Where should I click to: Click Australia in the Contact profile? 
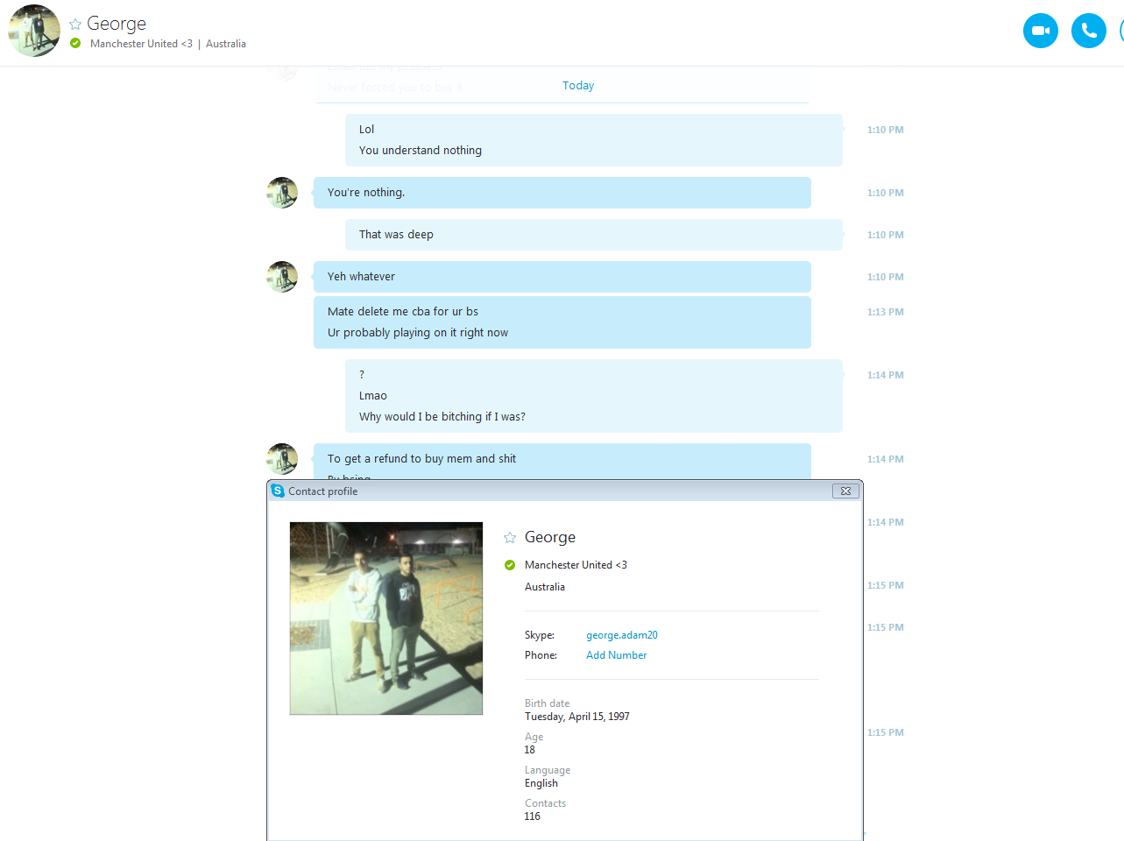pyautogui.click(x=545, y=587)
